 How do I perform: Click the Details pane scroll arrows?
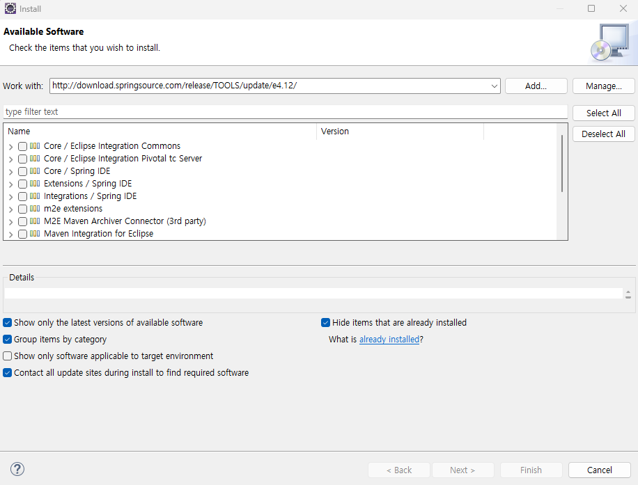pyautogui.click(x=628, y=294)
